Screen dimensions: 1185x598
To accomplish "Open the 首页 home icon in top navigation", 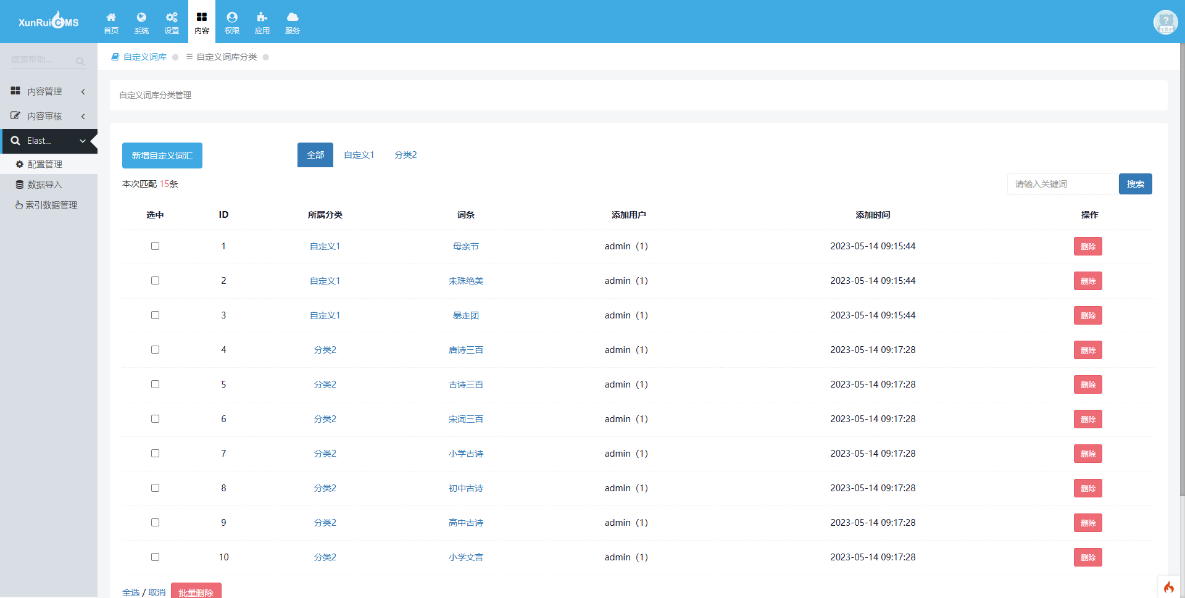I will pos(111,17).
